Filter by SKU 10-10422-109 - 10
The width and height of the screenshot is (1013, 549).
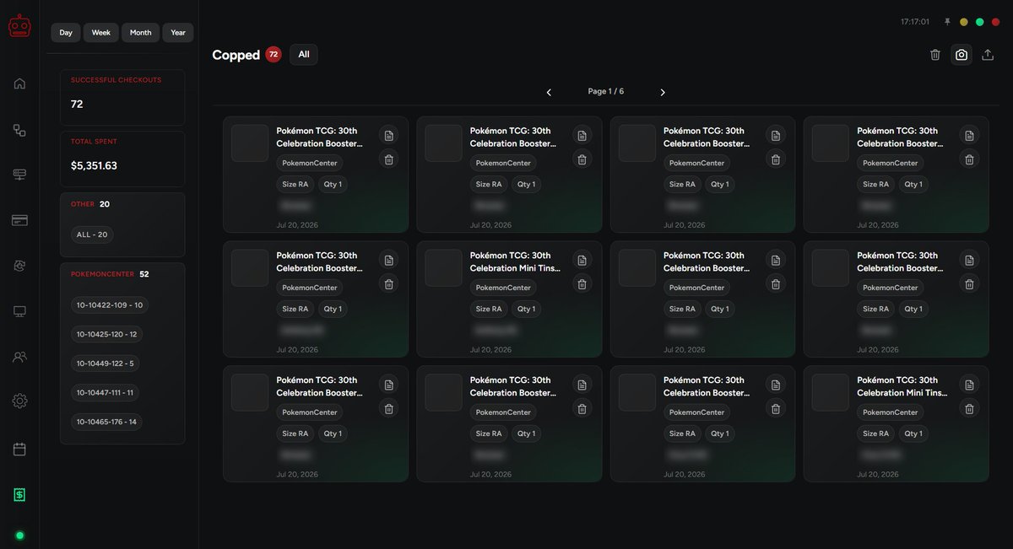click(x=110, y=304)
